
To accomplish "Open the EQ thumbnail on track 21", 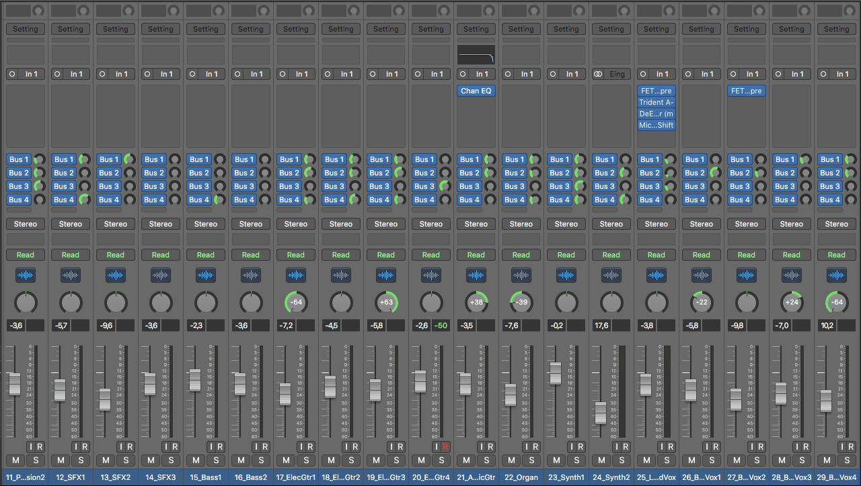I will [476, 54].
